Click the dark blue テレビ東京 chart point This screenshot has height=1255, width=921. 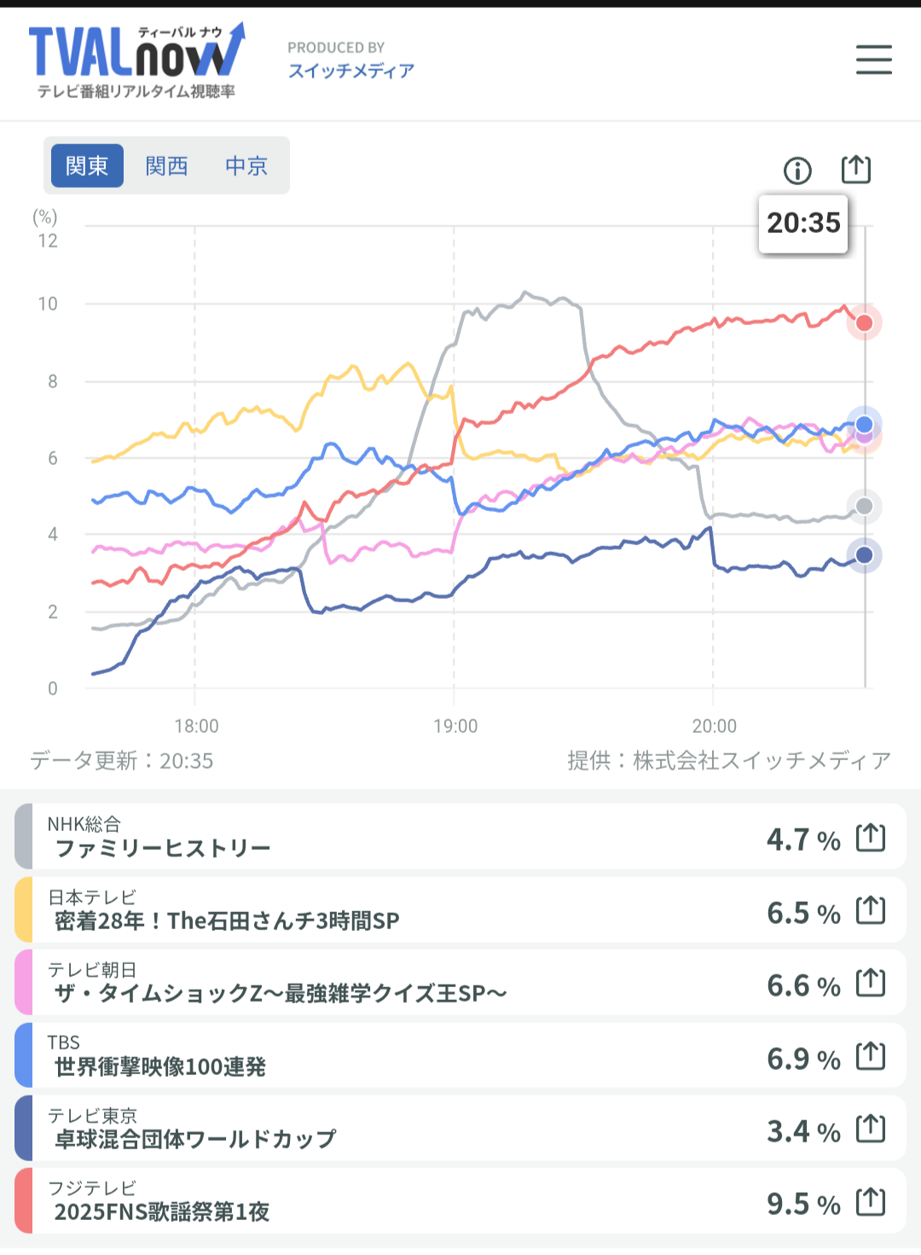(864, 555)
